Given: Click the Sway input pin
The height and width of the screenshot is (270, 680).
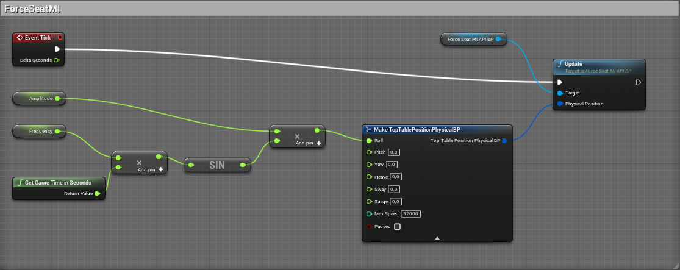Looking at the screenshot, I should pyautogui.click(x=368, y=189).
